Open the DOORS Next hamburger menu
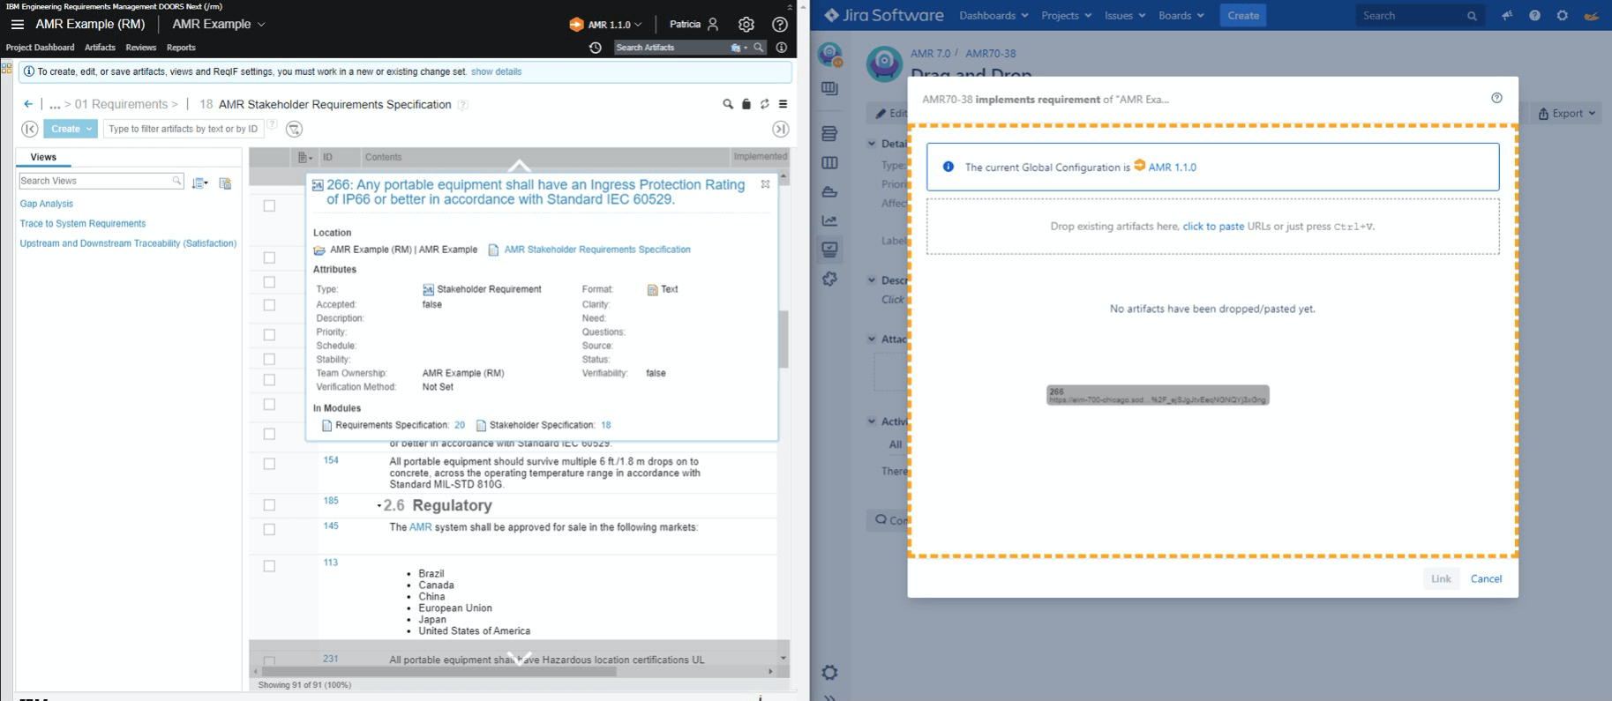The width and height of the screenshot is (1612, 701). coord(18,25)
